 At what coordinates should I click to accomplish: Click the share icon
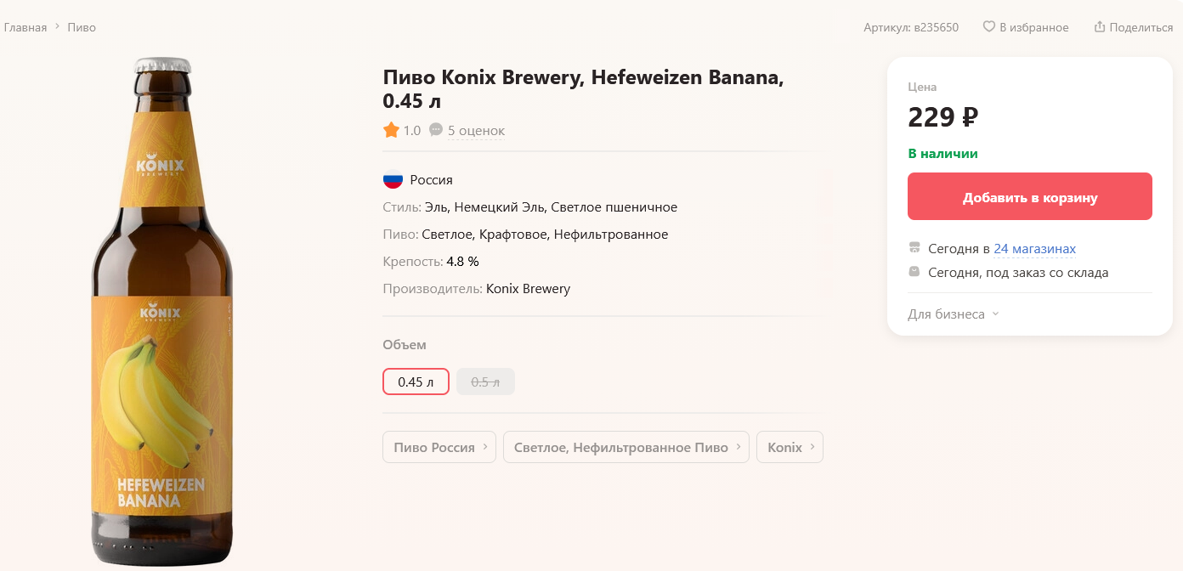(1100, 27)
